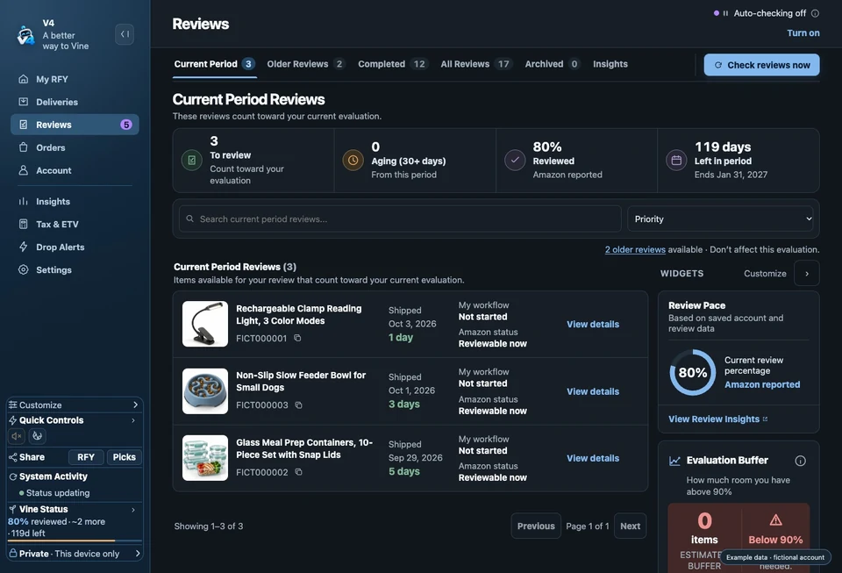Image resolution: width=842 pixels, height=573 pixels.
Task: Go to the Previous page
Action: (536, 526)
